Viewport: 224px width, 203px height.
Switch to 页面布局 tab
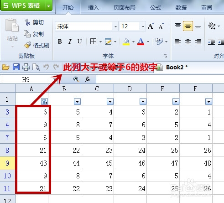point(125,7)
